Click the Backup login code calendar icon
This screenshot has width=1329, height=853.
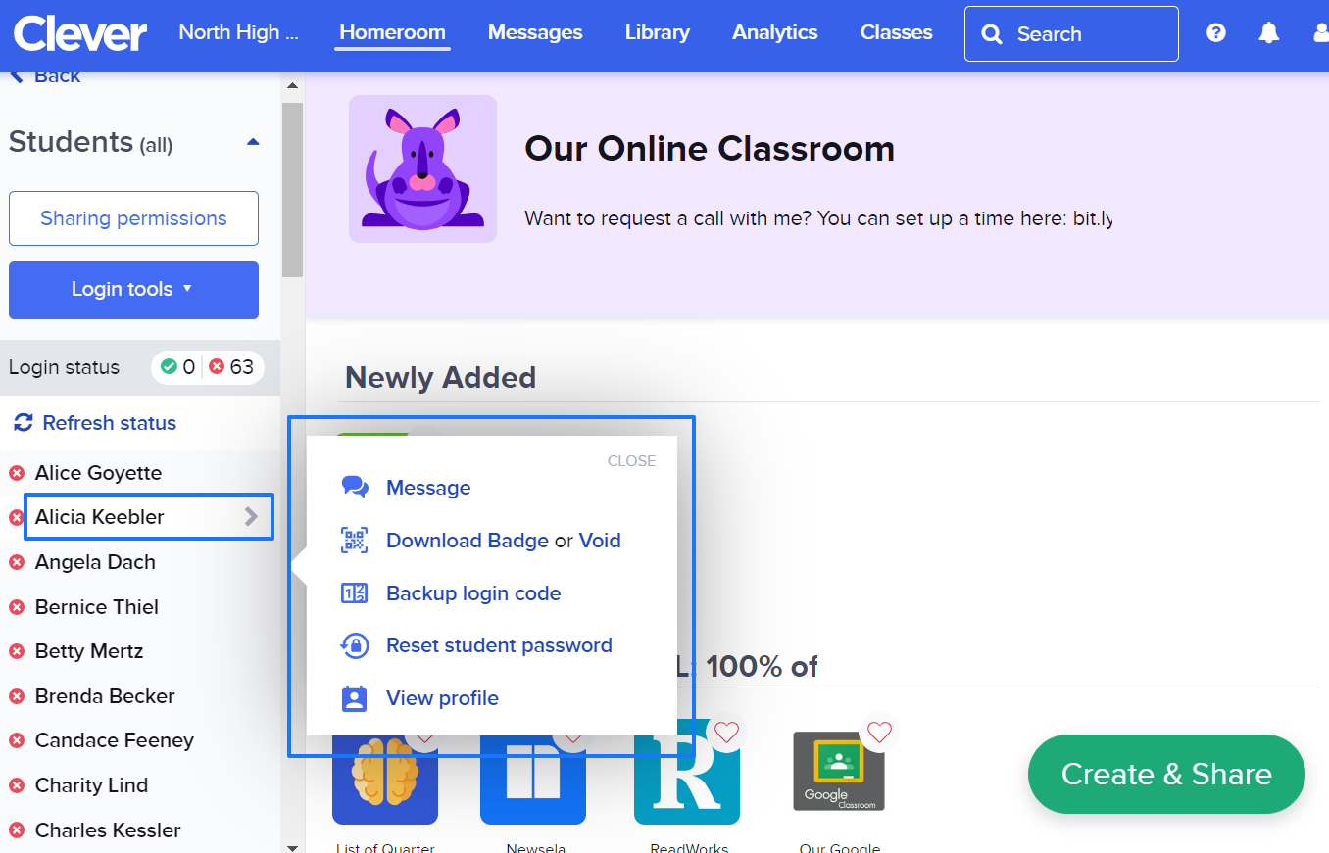[x=354, y=592]
